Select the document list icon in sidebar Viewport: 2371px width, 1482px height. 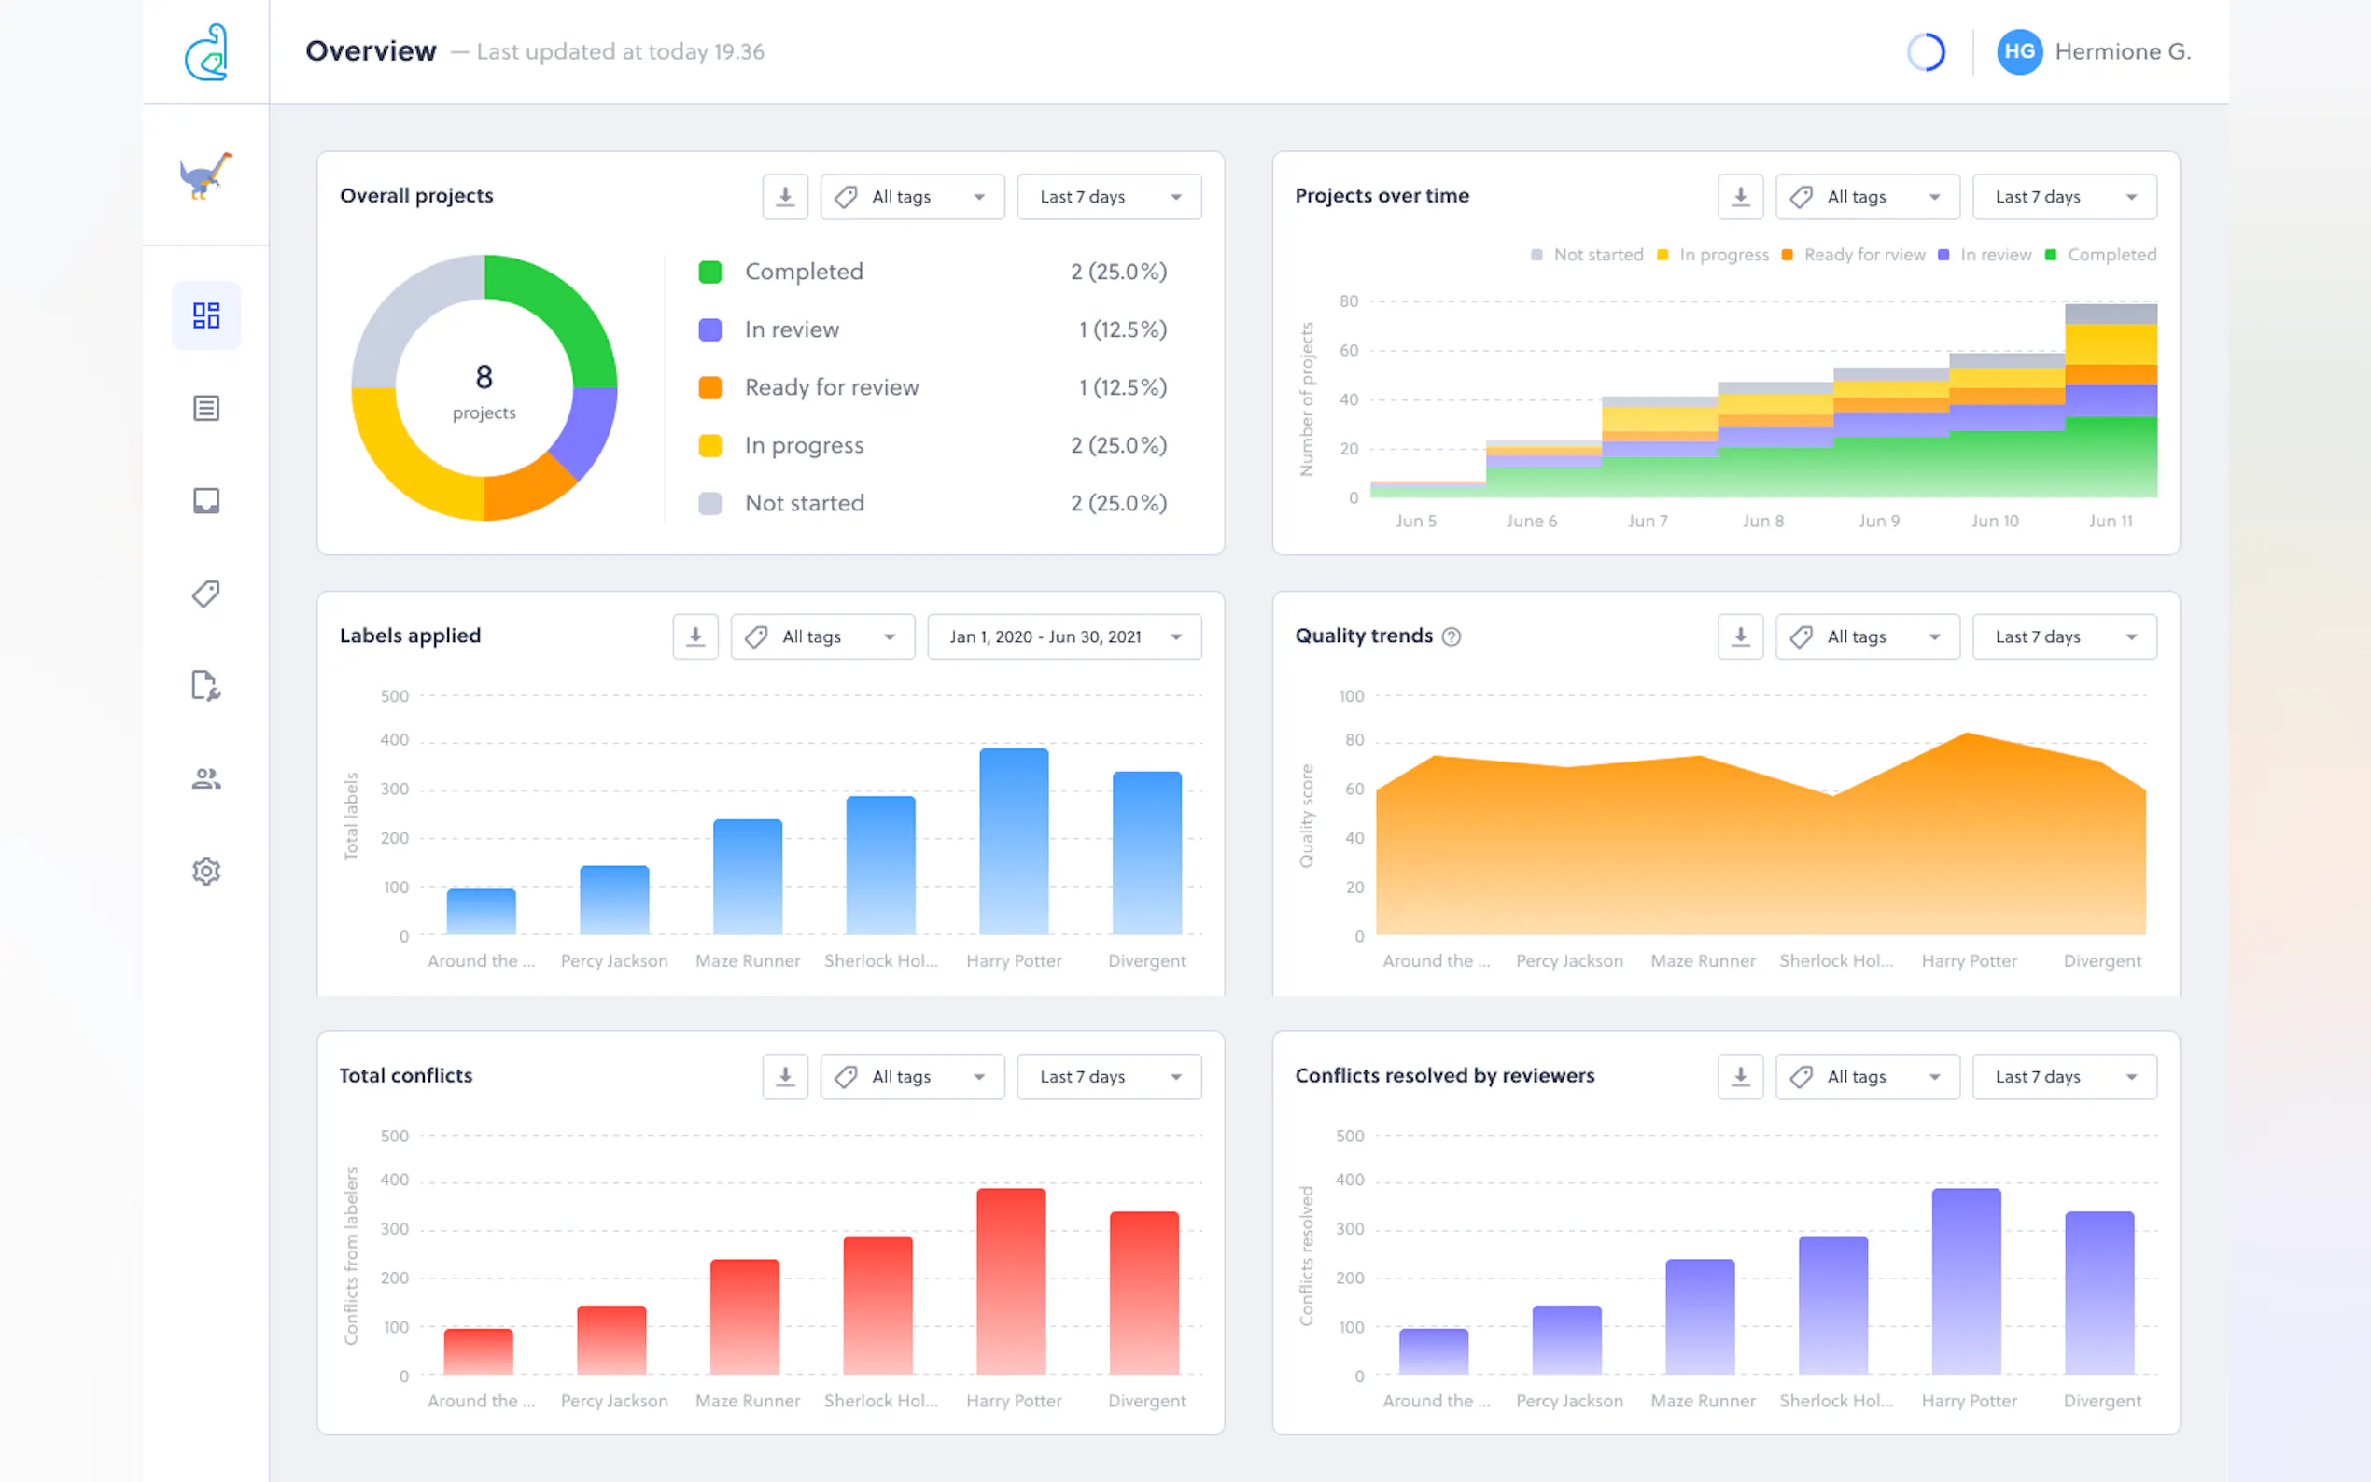tap(206, 408)
